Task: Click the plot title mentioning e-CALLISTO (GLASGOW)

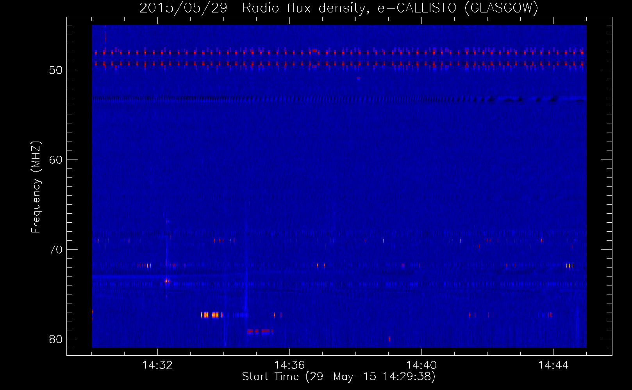Action: tap(339, 8)
